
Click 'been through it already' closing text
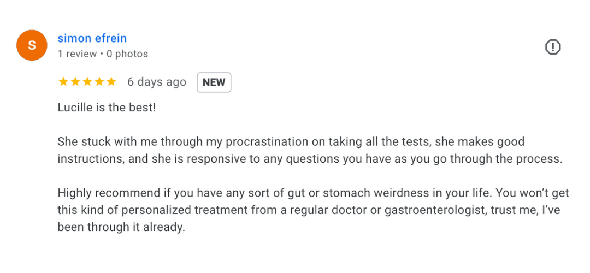click(x=121, y=227)
